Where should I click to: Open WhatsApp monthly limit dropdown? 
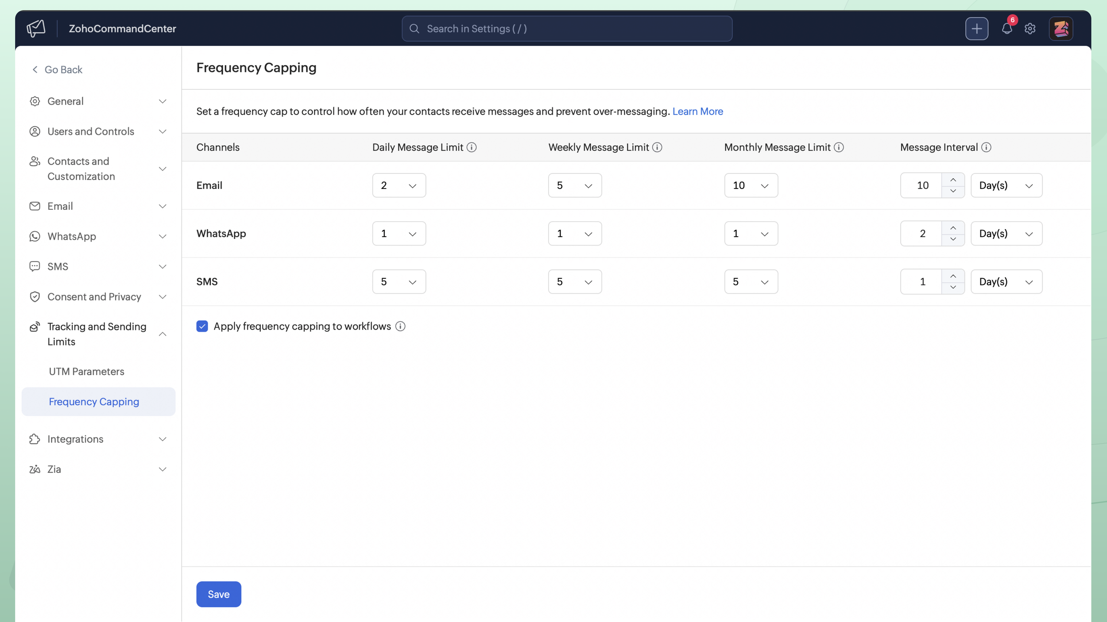(751, 234)
